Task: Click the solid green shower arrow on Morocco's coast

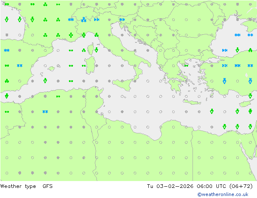Action: tap(6, 96)
